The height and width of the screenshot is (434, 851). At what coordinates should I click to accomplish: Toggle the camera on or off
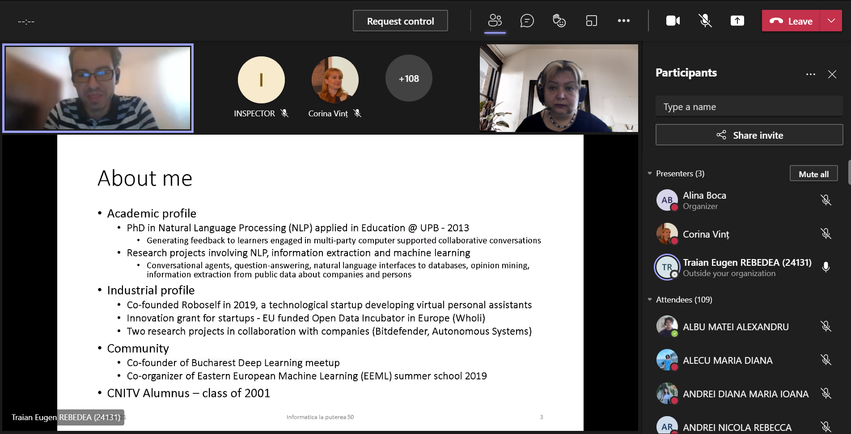point(673,21)
